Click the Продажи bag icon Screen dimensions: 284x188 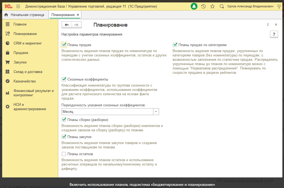[x=7, y=53]
